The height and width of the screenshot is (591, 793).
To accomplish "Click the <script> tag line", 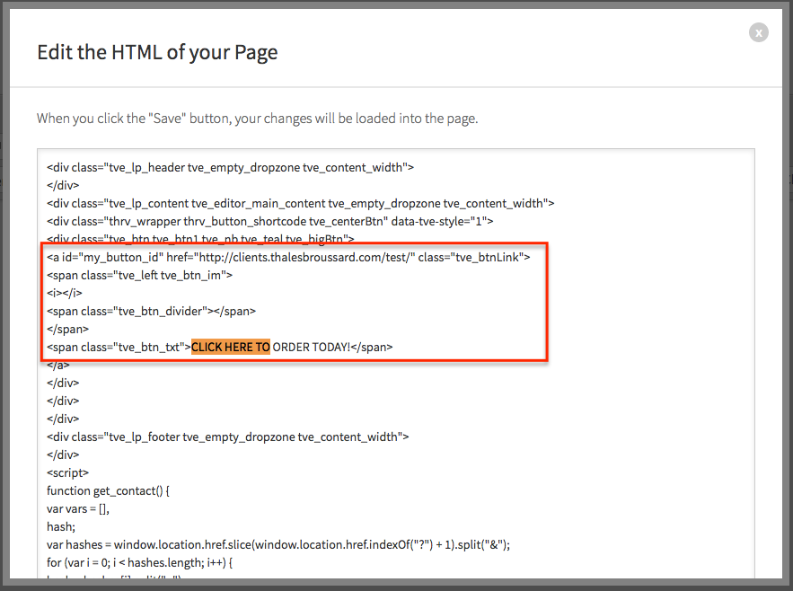I will [x=67, y=473].
